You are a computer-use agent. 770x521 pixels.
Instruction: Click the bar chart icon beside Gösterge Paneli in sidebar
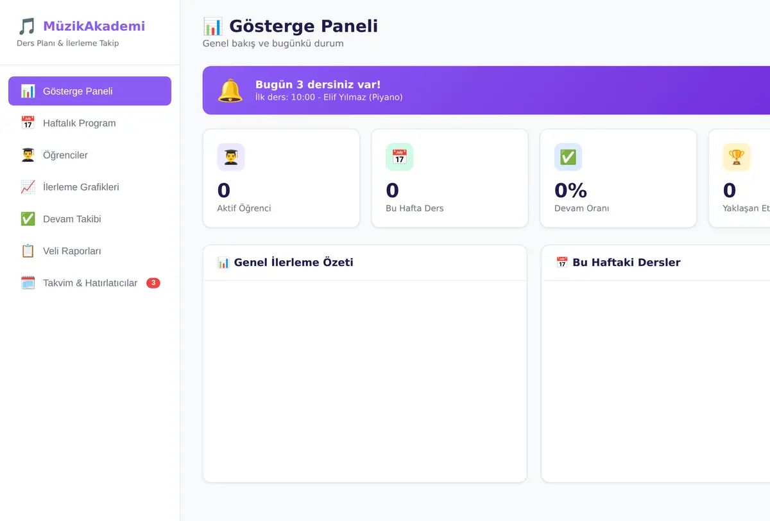pyautogui.click(x=28, y=91)
